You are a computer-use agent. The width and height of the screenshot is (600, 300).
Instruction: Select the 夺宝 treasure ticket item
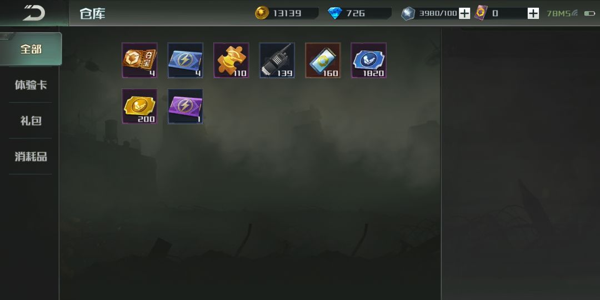coord(139,60)
